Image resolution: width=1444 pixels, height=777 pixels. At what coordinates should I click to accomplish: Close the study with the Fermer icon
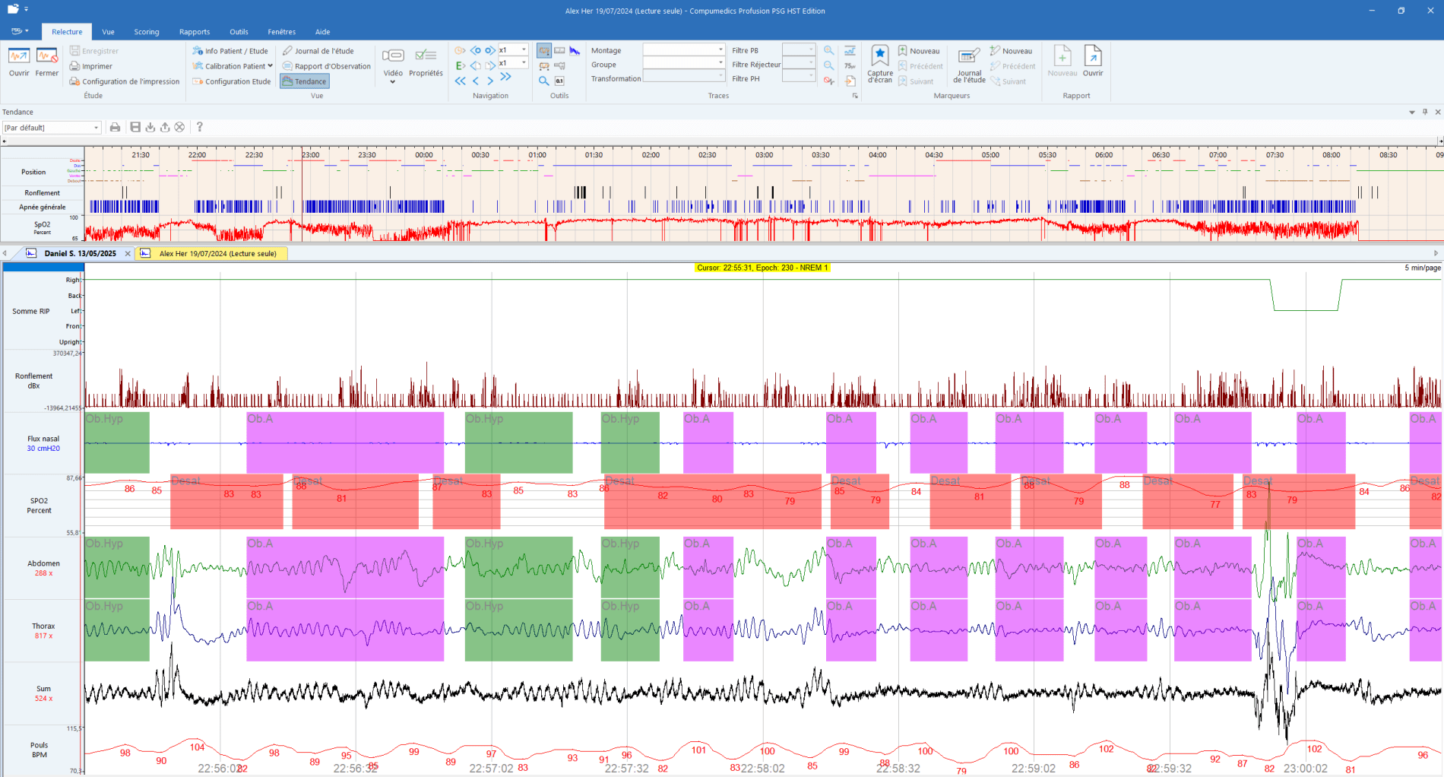tap(46, 61)
